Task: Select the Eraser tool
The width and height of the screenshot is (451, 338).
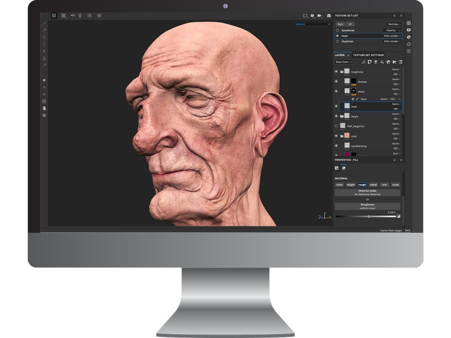Action: click(x=44, y=30)
